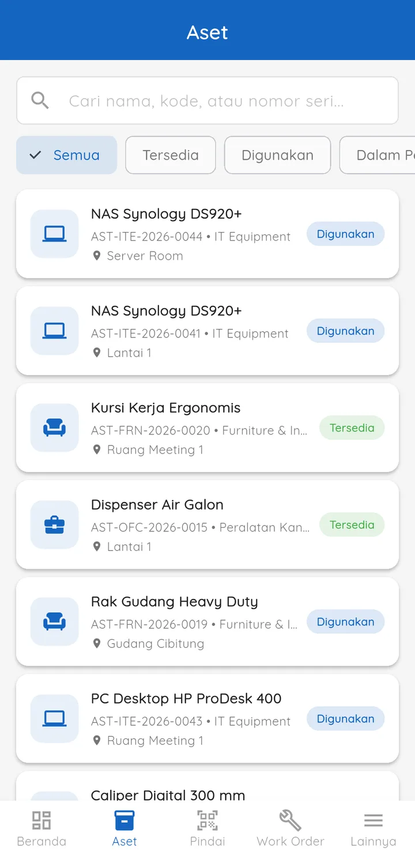Screen dimensions: 415x851
Task: Open the Dispenser Air Galon asset title
Action: click(x=157, y=505)
